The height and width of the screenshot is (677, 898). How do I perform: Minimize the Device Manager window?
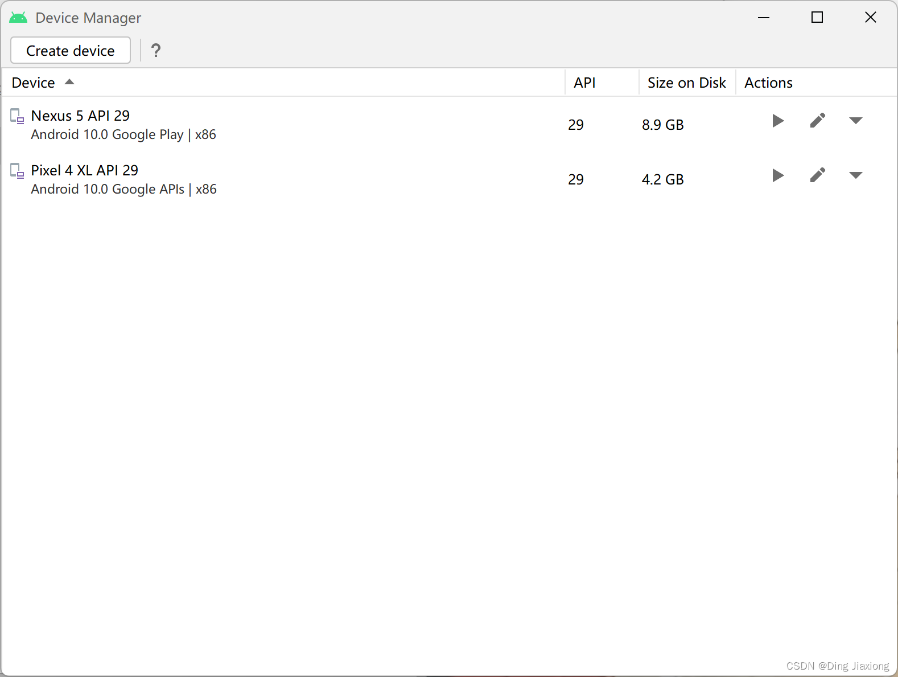764,18
